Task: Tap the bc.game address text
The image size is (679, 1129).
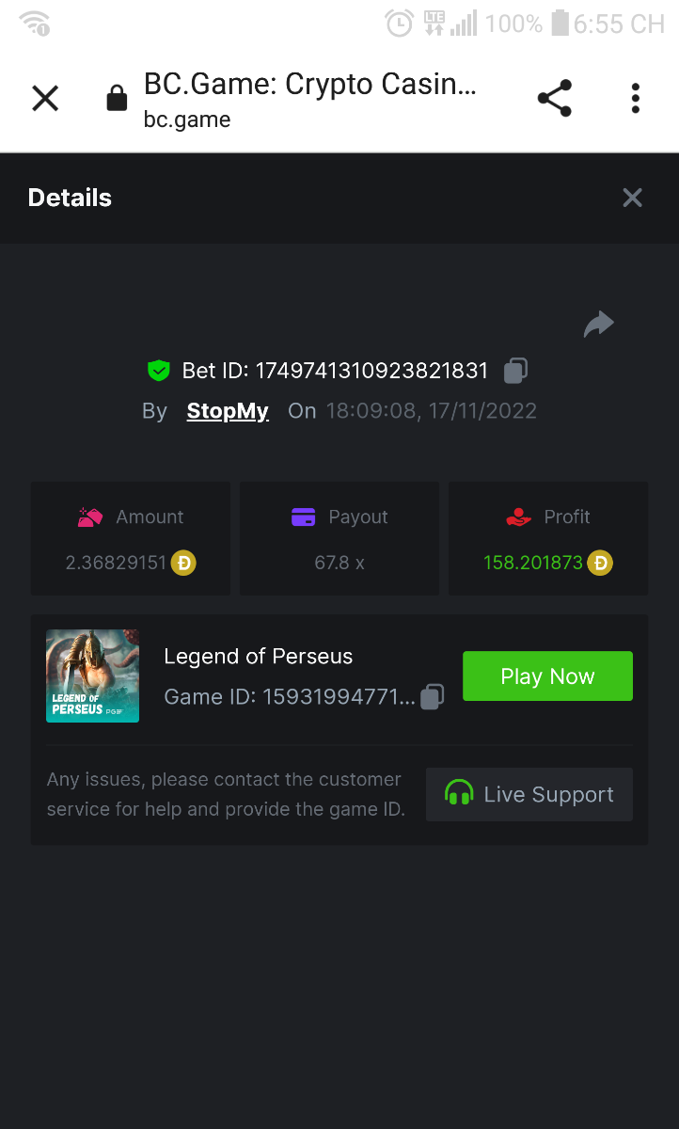Action: tap(187, 119)
